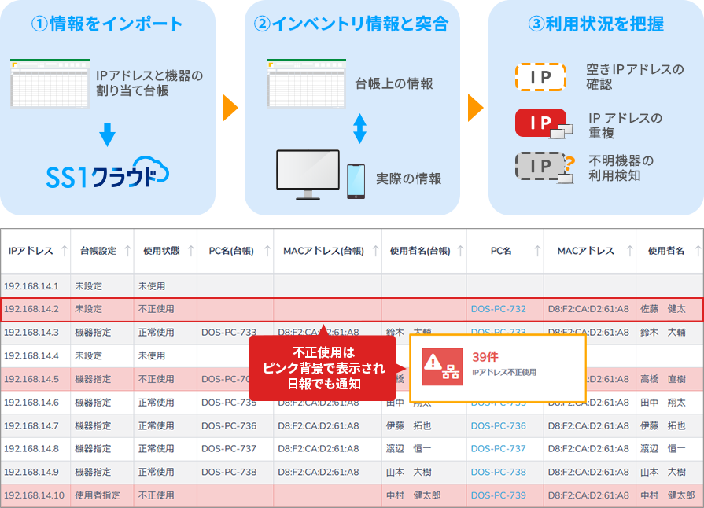Sort by the MACアドレス(台帳) column arrow
The width and height of the screenshot is (704, 508).
pyautogui.click(x=375, y=251)
